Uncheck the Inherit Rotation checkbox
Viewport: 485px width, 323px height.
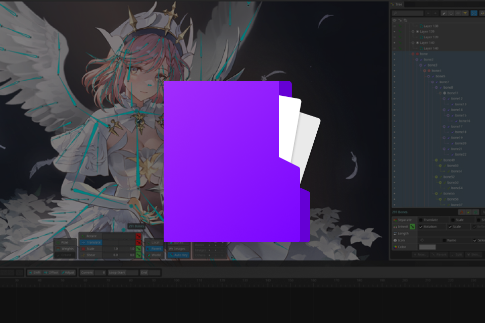[x=421, y=227]
